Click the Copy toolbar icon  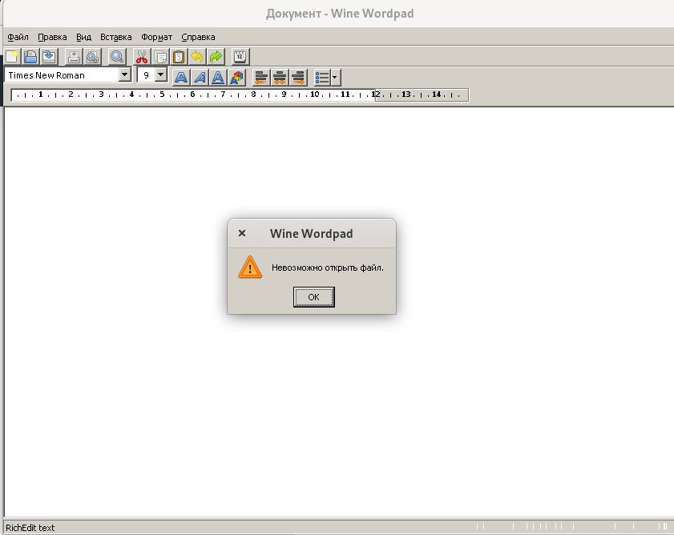tap(160, 56)
